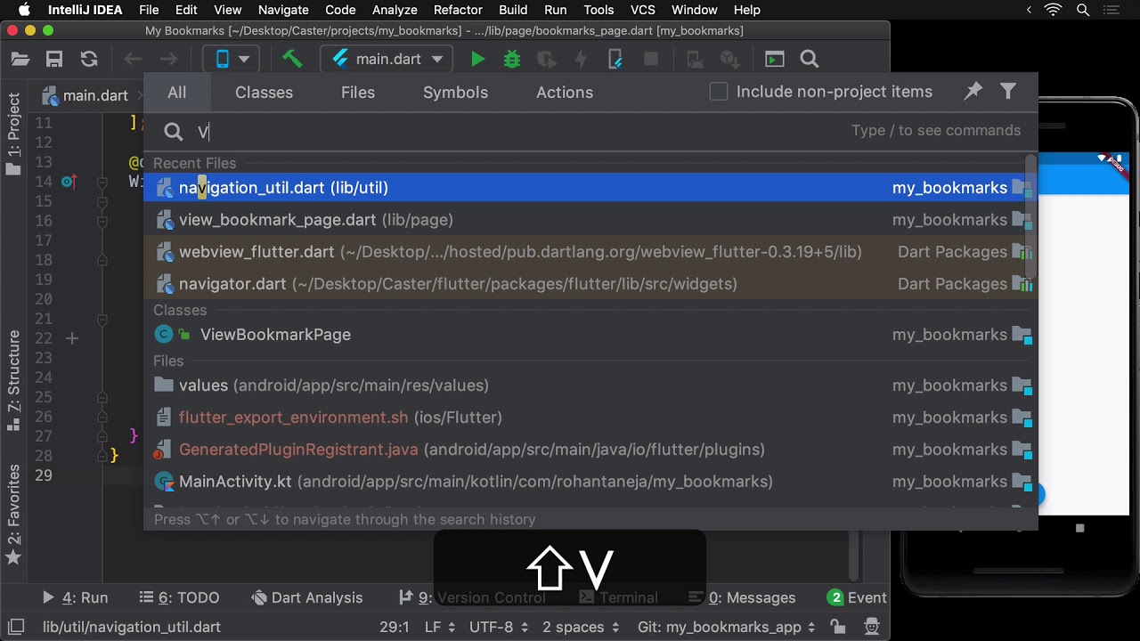Click the Wi-Fi icon in menu bar
The height and width of the screenshot is (641, 1140).
[x=1054, y=10]
